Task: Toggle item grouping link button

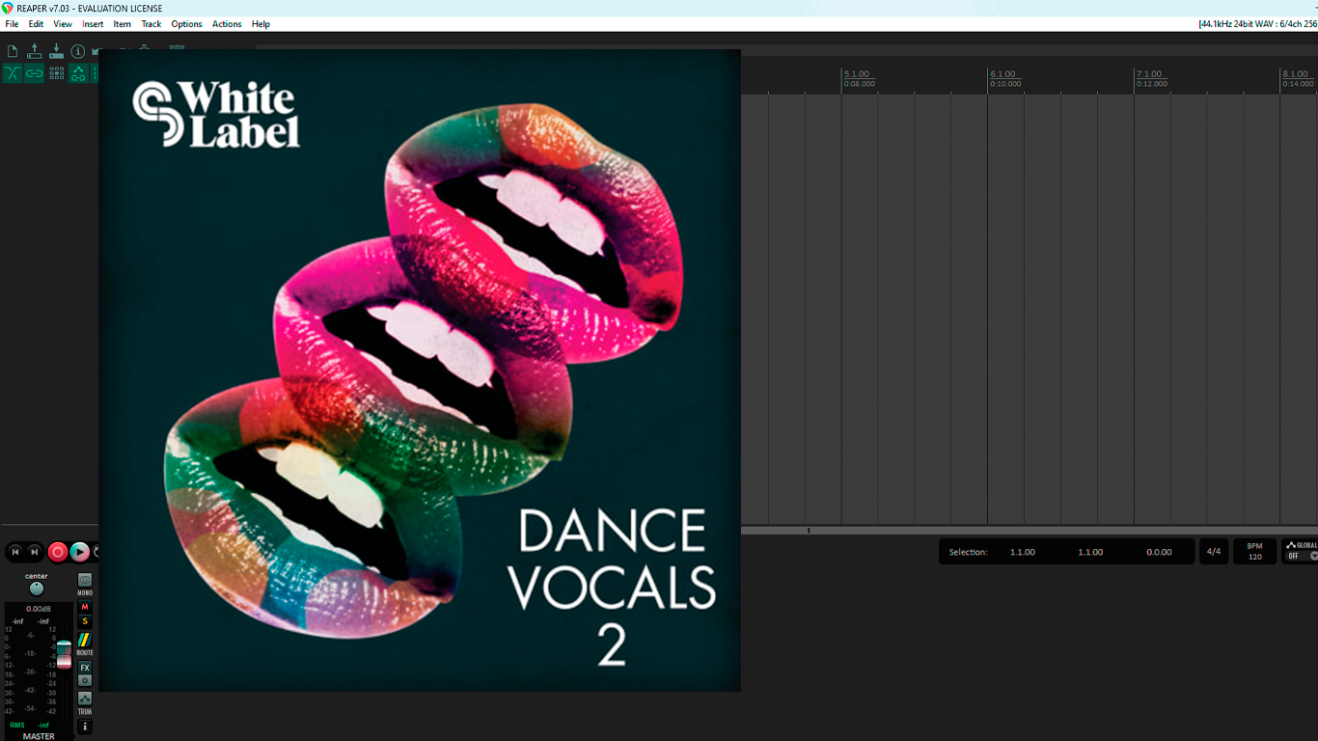Action: coord(35,73)
